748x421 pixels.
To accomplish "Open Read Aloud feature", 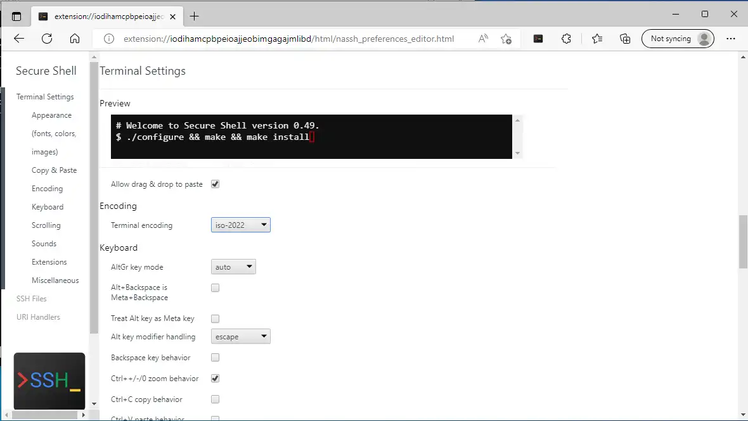I will point(483,39).
